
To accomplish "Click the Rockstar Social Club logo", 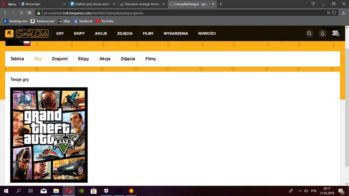I will [x=27, y=33].
